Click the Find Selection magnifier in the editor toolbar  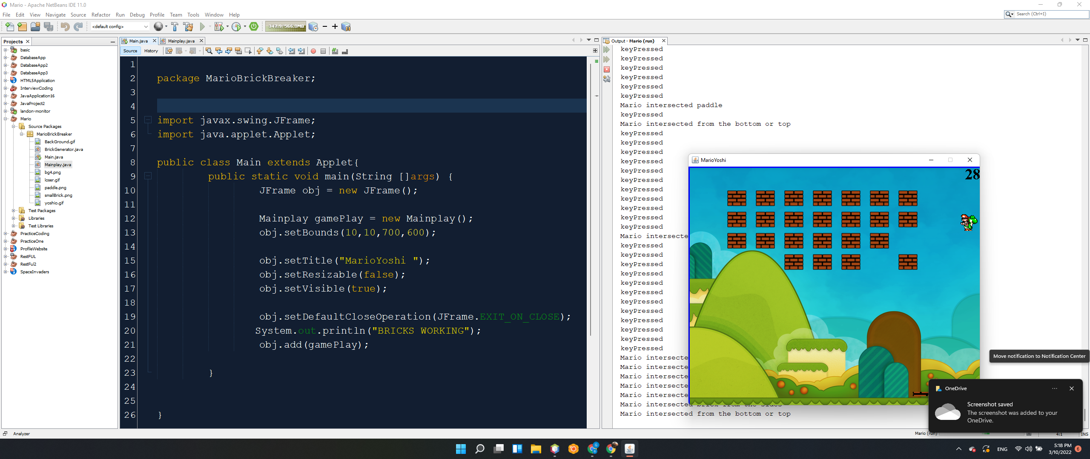[x=209, y=51]
